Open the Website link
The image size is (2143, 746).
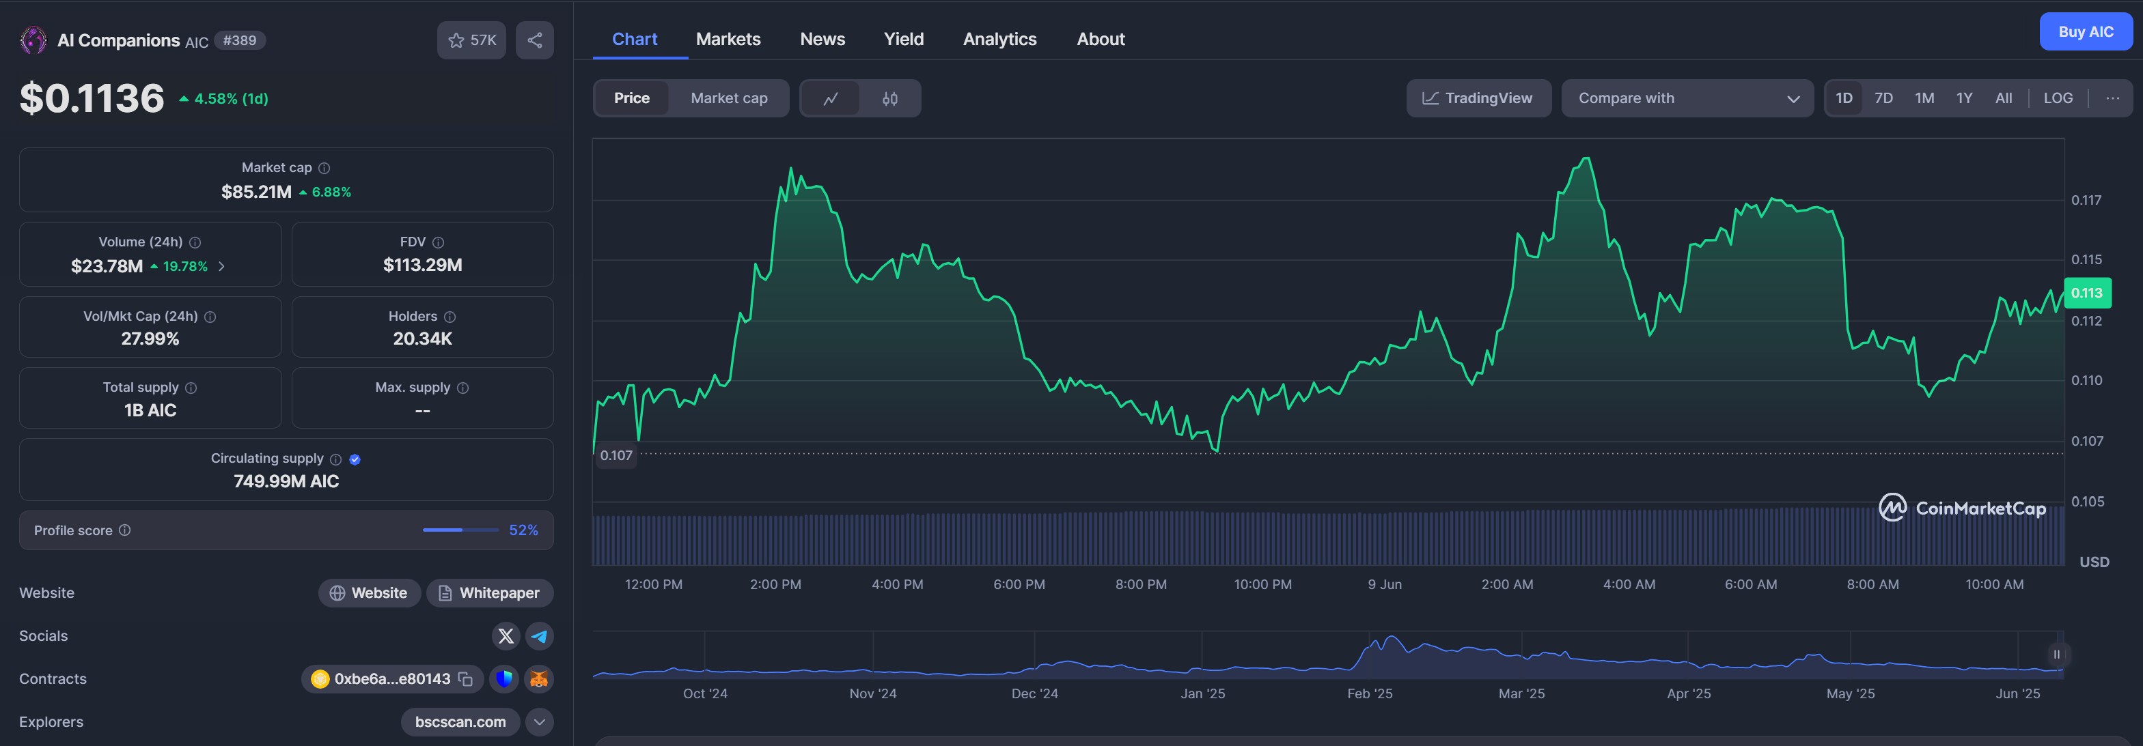click(x=370, y=593)
